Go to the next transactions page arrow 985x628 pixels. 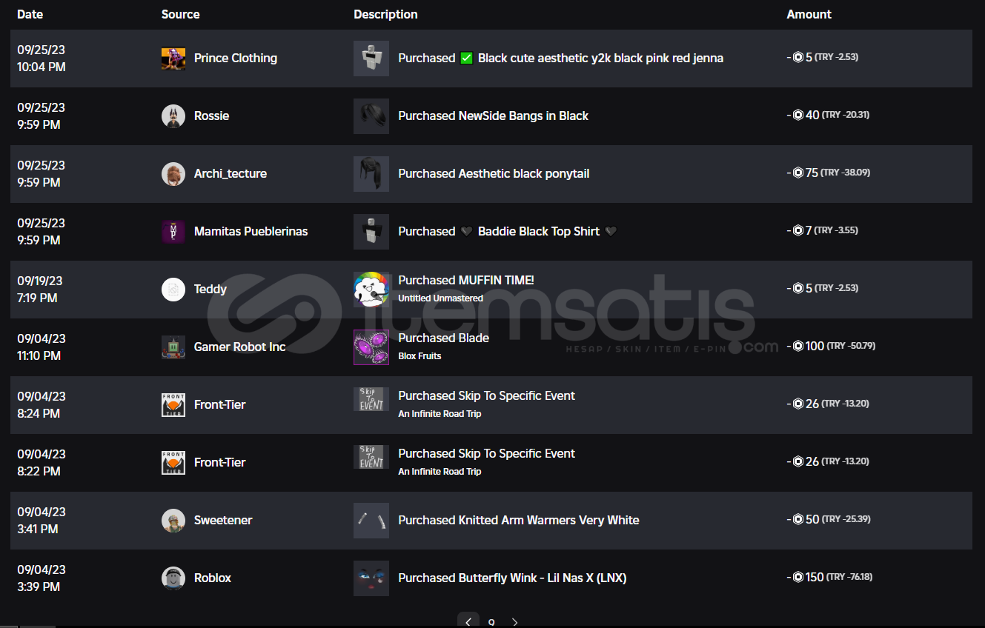(x=515, y=622)
